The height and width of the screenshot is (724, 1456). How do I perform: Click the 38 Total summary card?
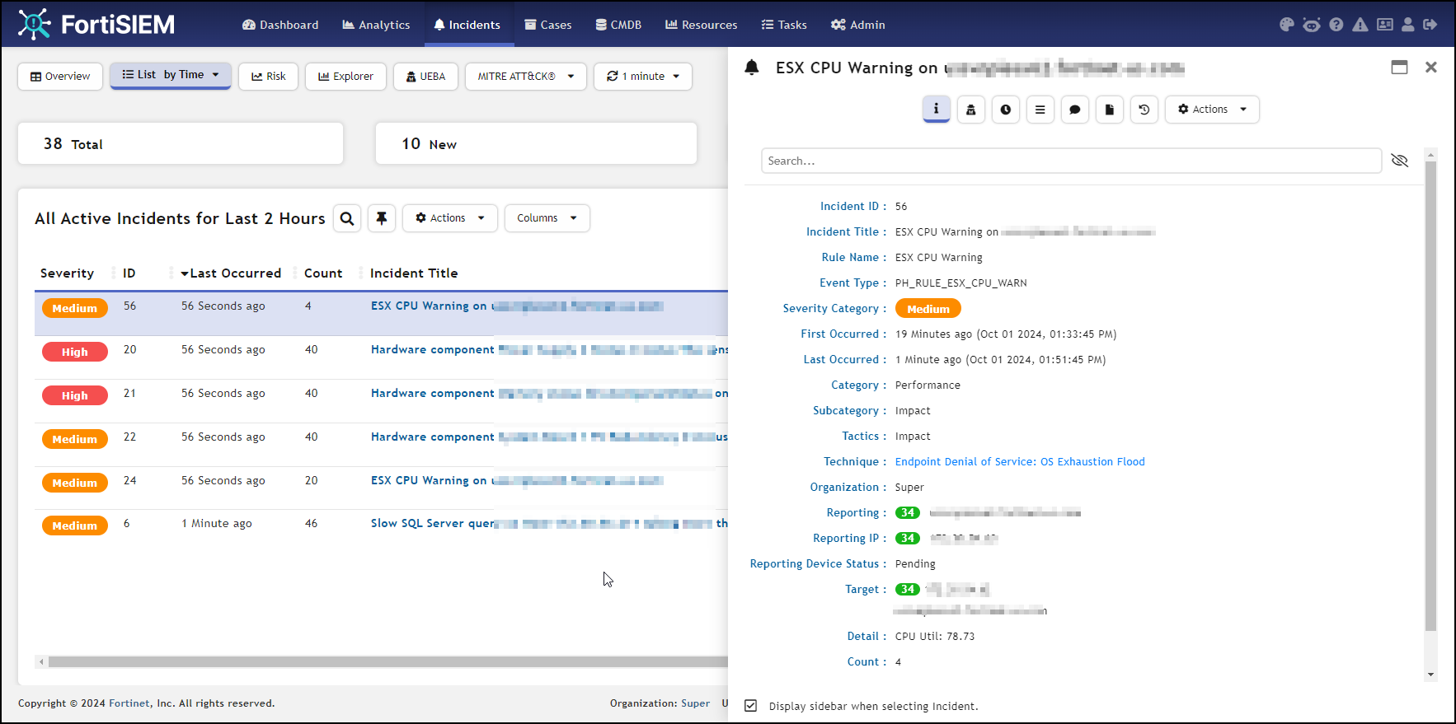pos(181,144)
